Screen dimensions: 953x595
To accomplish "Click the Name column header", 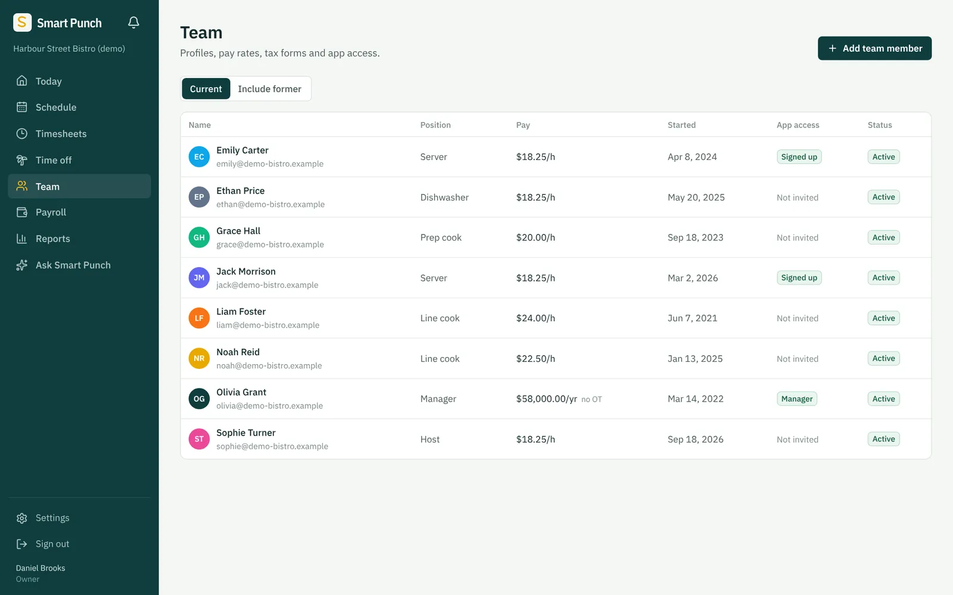I will coord(200,125).
